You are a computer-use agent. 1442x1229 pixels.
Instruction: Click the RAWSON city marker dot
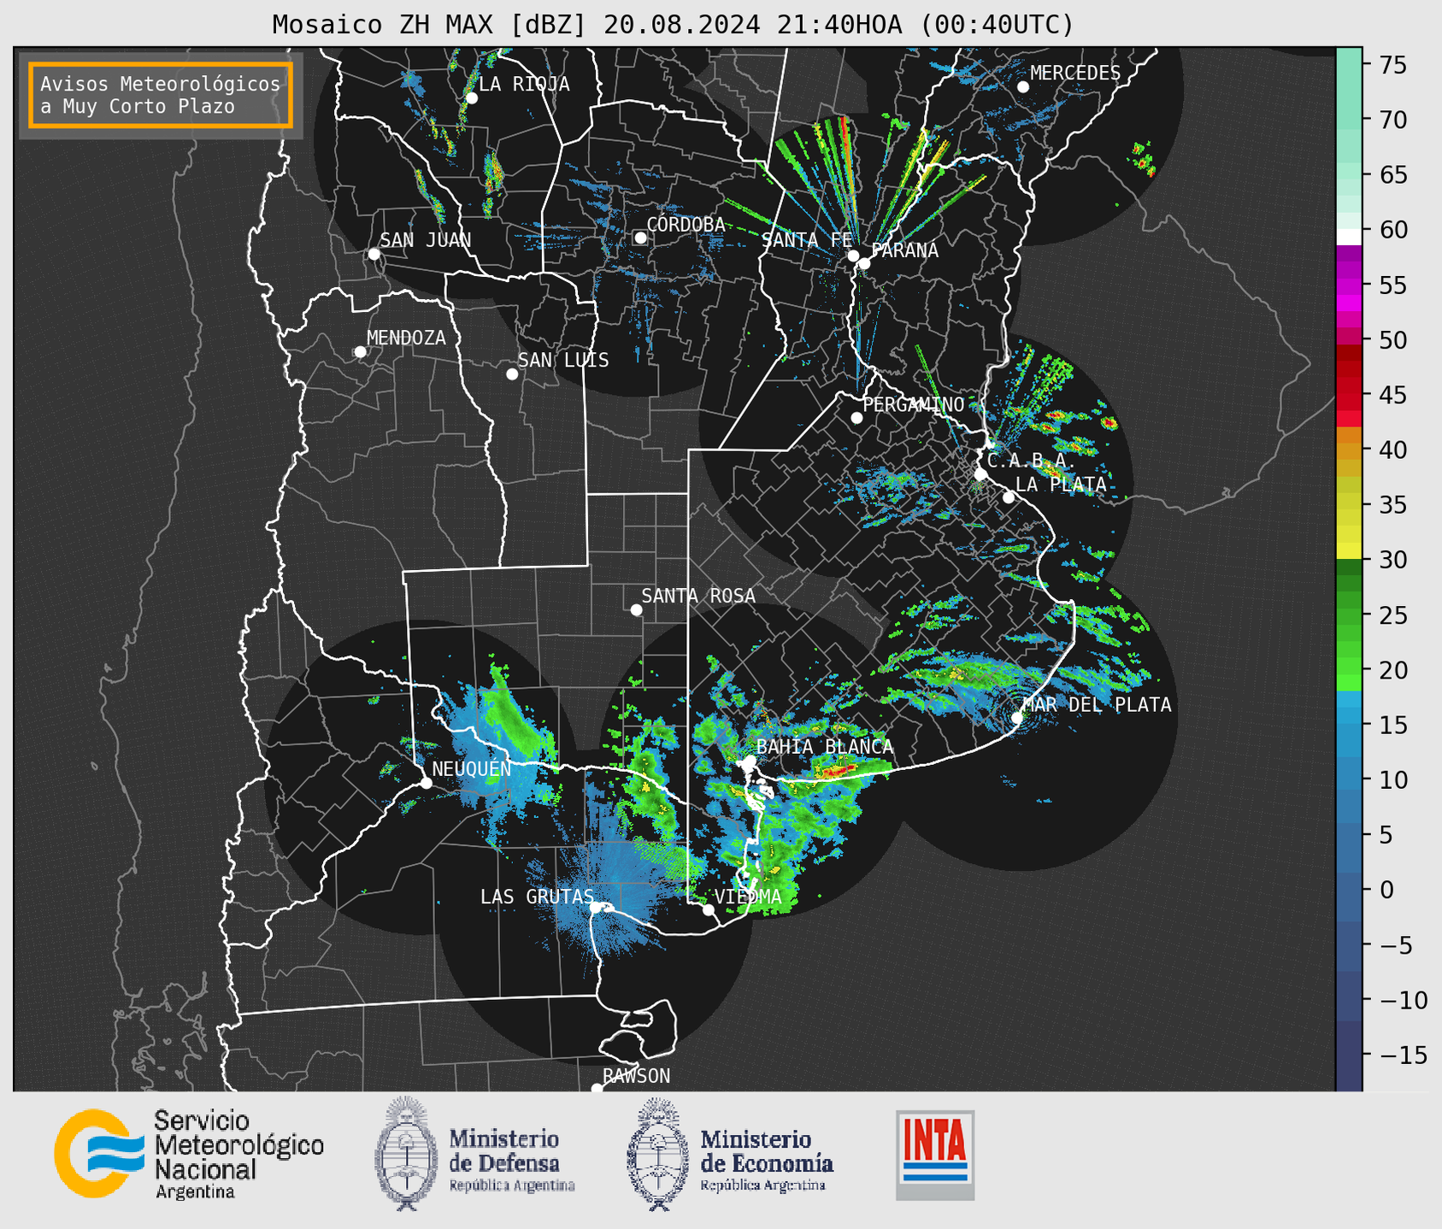(597, 1089)
